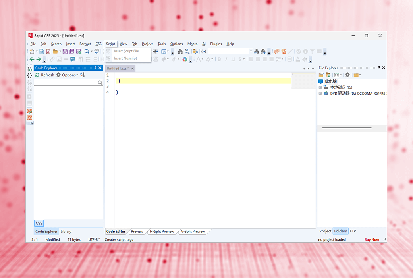Open the New document dropdown arrow
Screen dimensions: 413x278
37,51
